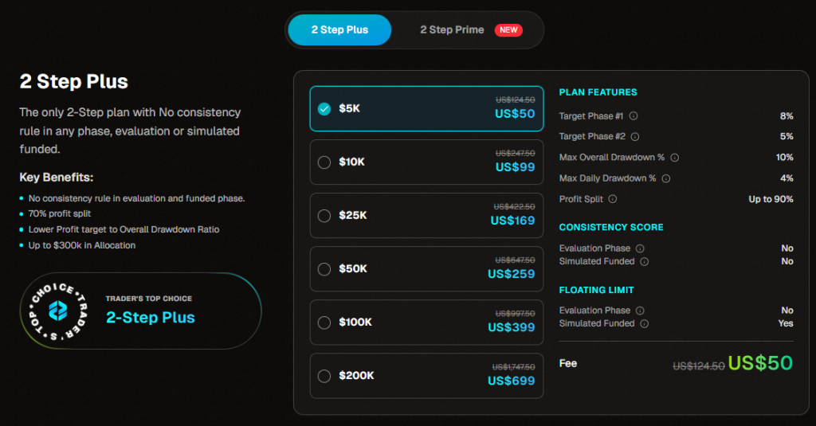Image resolution: width=816 pixels, height=426 pixels.
Task: Select the $10K account radio button
Action: pyautogui.click(x=324, y=162)
